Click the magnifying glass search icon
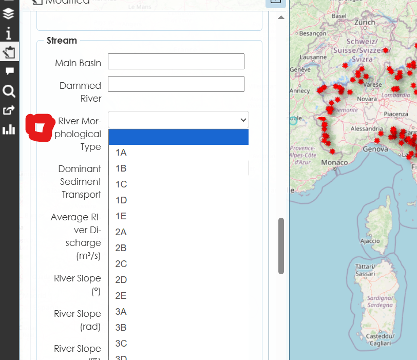Viewport: 417px width, 360px height. (9, 91)
